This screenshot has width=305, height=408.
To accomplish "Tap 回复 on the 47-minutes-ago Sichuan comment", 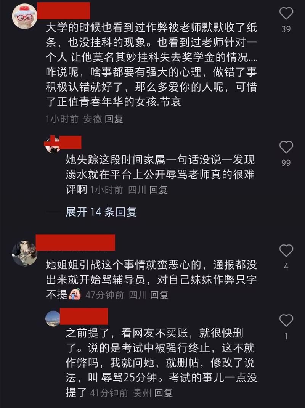I will click(159, 295).
